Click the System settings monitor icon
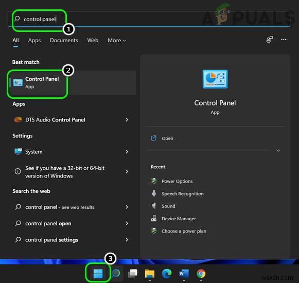 click(x=18, y=152)
